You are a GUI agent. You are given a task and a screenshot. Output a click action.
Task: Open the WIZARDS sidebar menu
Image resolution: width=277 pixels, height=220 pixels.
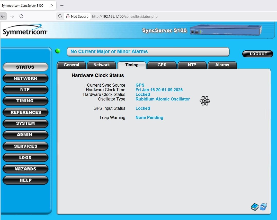[x=25, y=169]
